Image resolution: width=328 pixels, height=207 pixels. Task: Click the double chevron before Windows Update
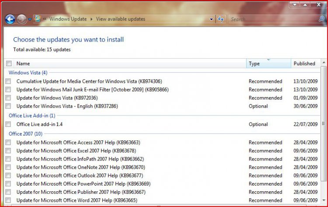tap(45, 19)
